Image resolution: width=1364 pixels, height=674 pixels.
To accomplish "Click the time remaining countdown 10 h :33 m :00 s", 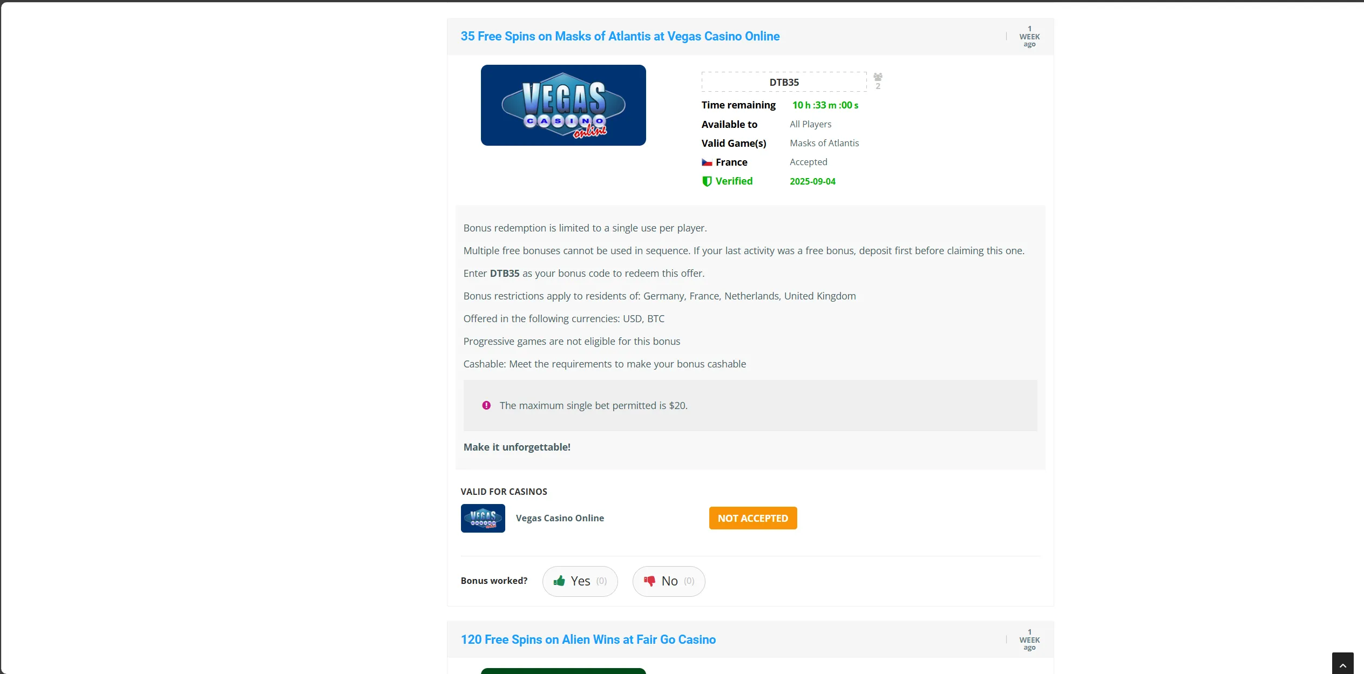I will click(825, 105).
